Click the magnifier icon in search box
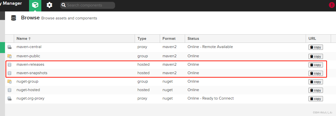336x116 pixels. 64,5
